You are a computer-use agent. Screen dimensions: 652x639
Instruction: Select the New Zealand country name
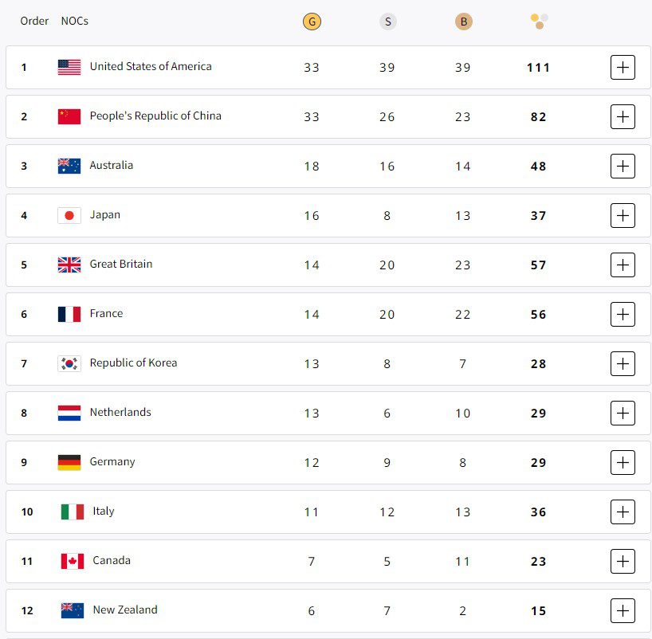click(125, 610)
